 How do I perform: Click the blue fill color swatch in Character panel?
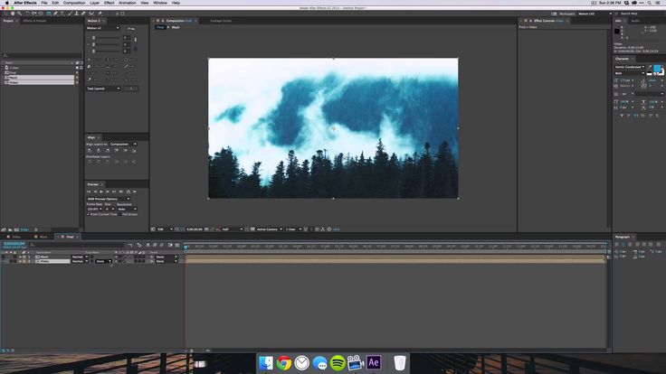(657, 69)
